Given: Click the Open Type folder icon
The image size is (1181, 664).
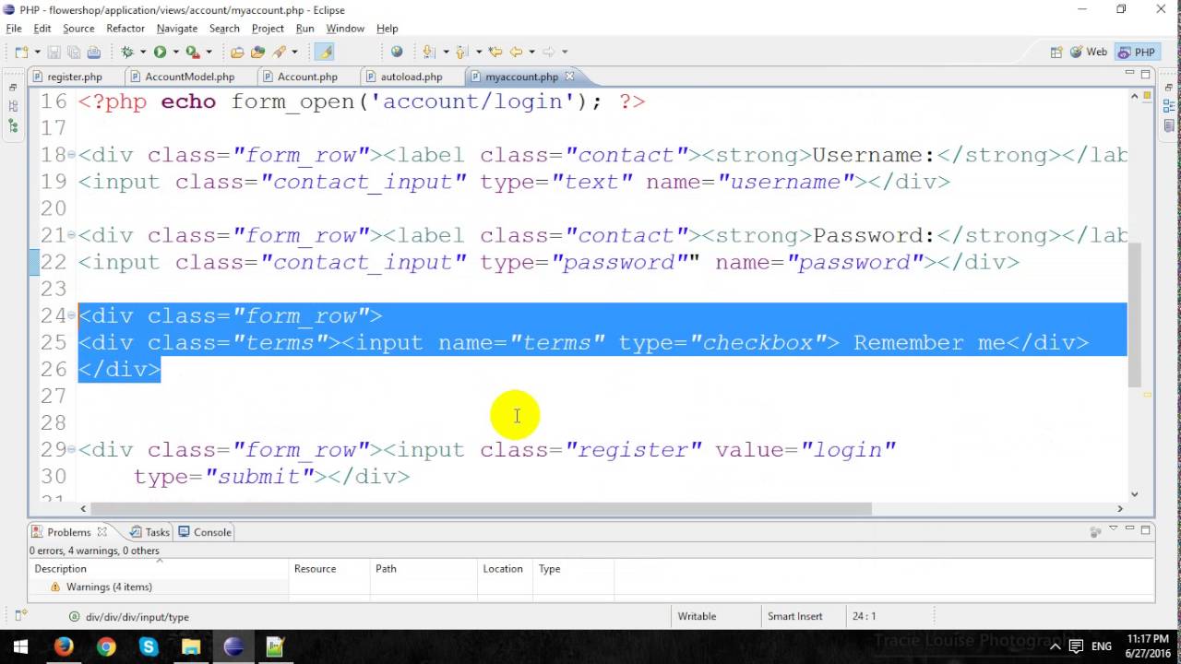Looking at the screenshot, I should pos(237,53).
